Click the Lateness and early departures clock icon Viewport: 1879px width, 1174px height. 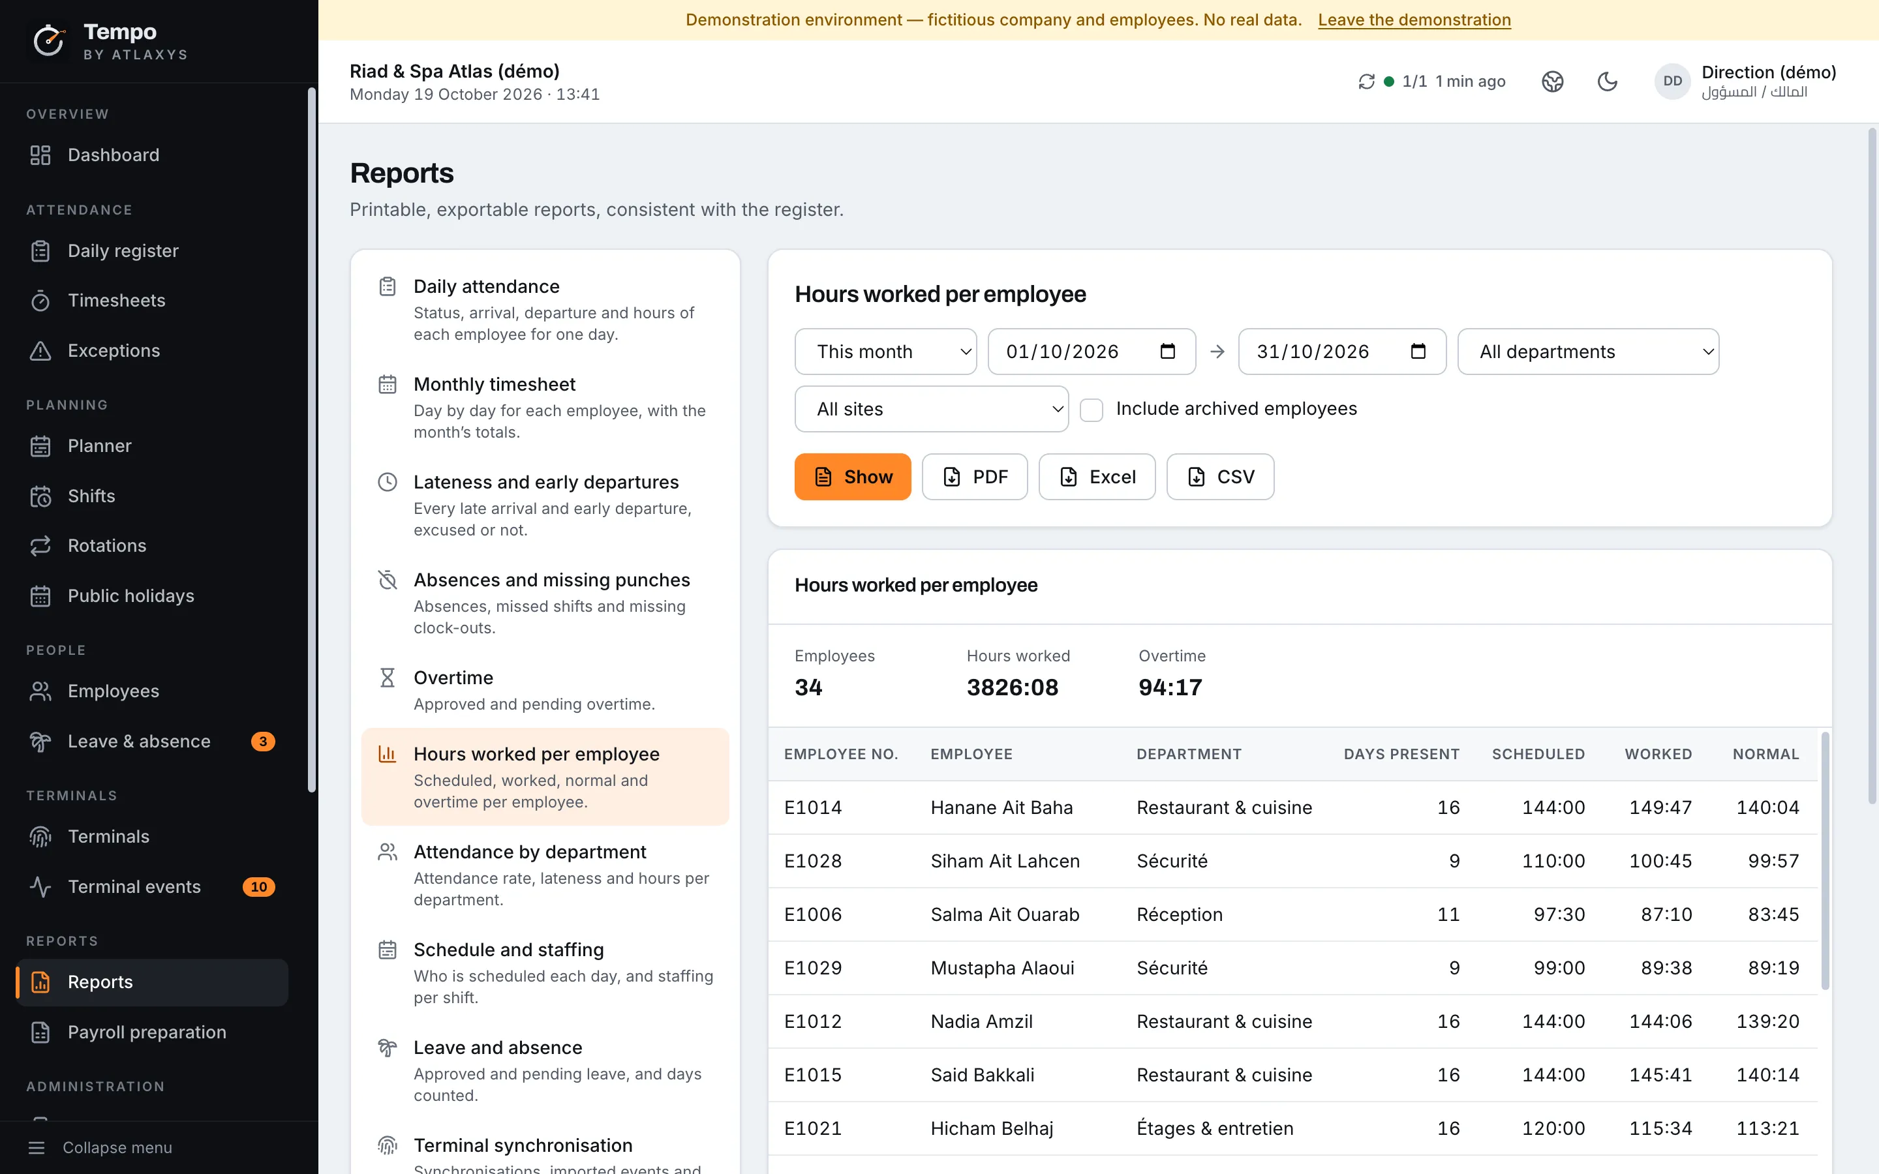(388, 482)
